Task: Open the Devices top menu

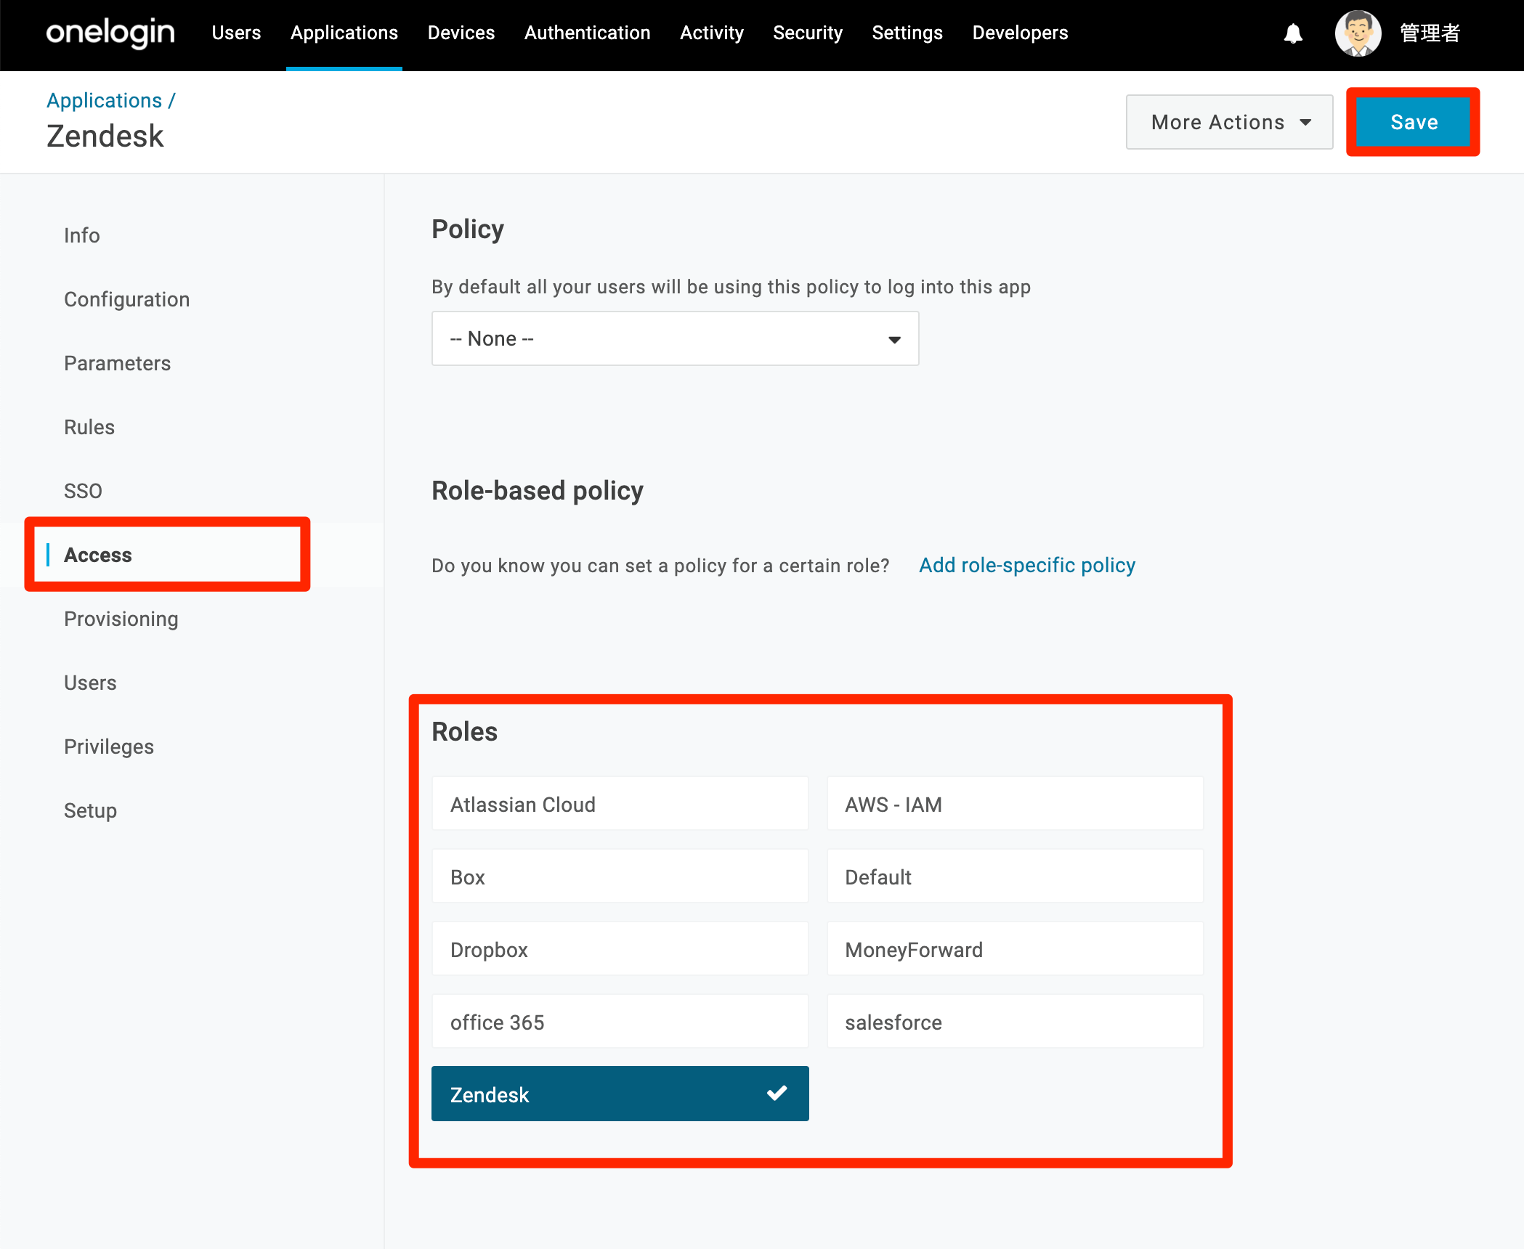Action: (461, 33)
